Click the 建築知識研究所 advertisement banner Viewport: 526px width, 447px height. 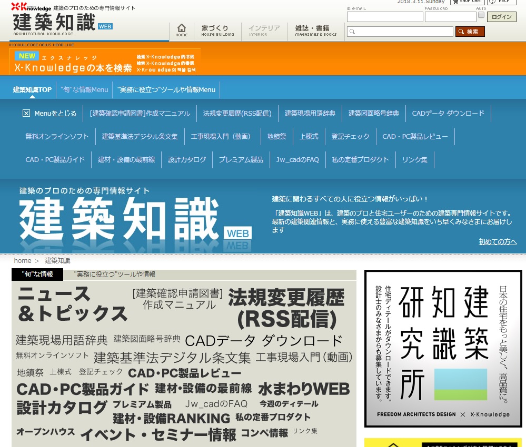point(443,349)
